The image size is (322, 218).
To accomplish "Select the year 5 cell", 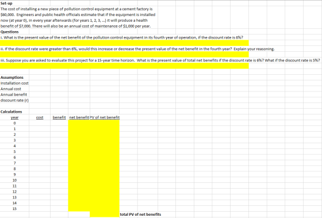I will click(14, 152).
